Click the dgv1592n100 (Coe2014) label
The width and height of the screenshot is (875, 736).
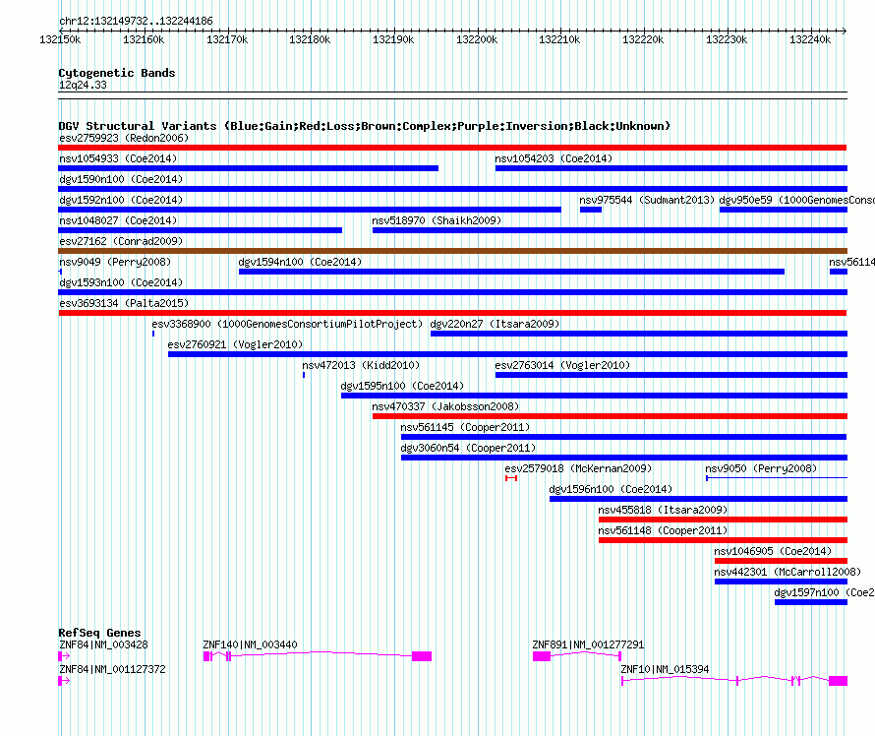[x=121, y=200]
